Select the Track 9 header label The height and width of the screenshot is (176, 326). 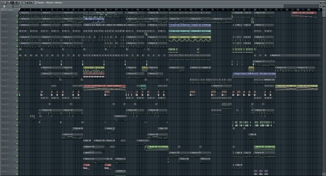tap(5, 62)
